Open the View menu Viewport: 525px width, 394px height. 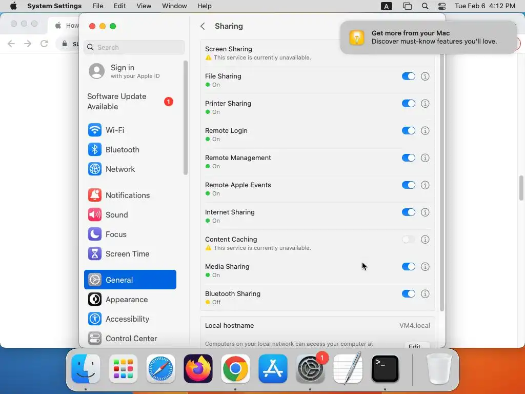point(144,6)
